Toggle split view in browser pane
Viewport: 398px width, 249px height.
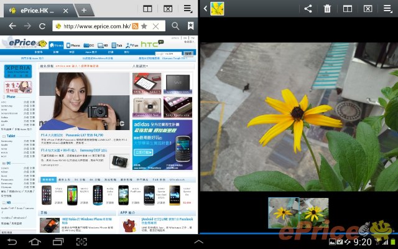pos(147,9)
